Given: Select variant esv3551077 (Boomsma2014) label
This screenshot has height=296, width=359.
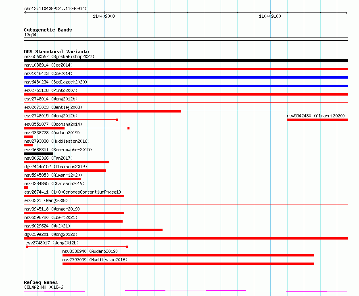Looking at the screenshot, I should [53, 124].
